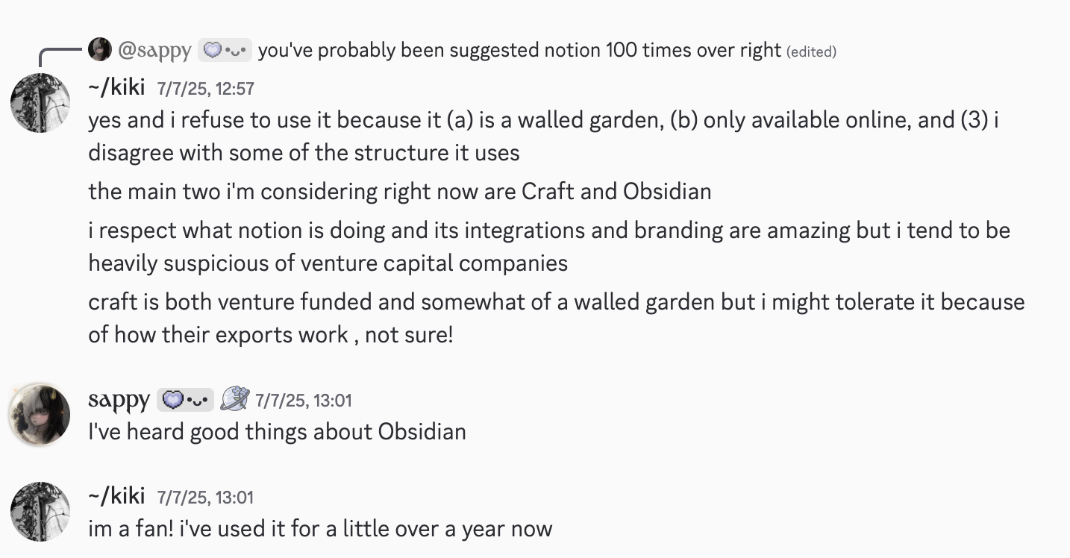This screenshot has height=558, width=1070.
Task: Select the "I've heard good things about Obsidian" message
Action: tap(277, 432)
